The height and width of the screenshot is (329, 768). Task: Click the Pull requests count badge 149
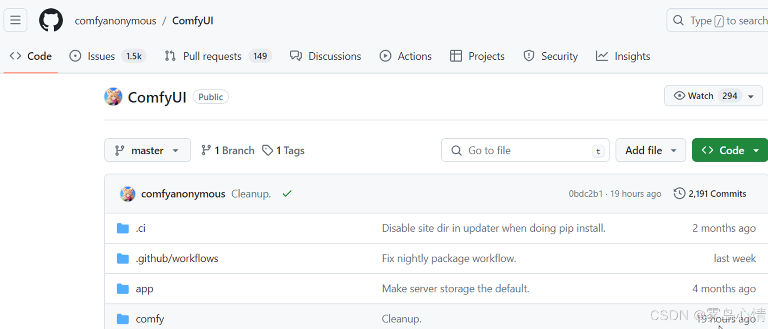(x=260, y=56)
